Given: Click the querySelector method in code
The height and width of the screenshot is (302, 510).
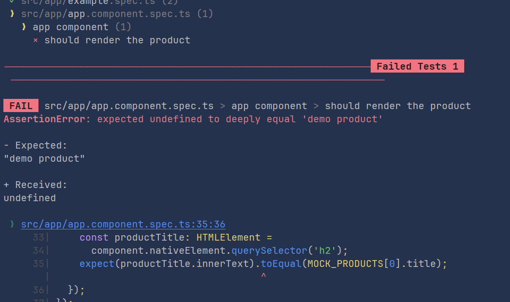Looking at the screenshot, I should point(269,251).
